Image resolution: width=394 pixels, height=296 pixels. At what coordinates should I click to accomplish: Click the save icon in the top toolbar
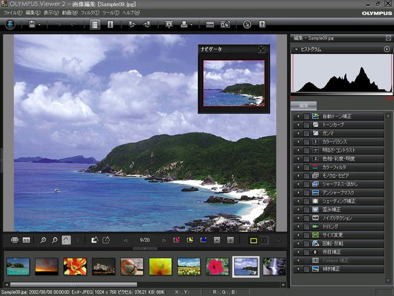[x=32, y=24]
